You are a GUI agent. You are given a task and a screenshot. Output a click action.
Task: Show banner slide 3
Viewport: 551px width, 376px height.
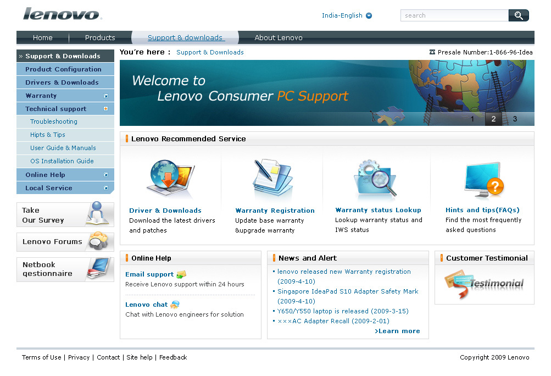[515, 119]
